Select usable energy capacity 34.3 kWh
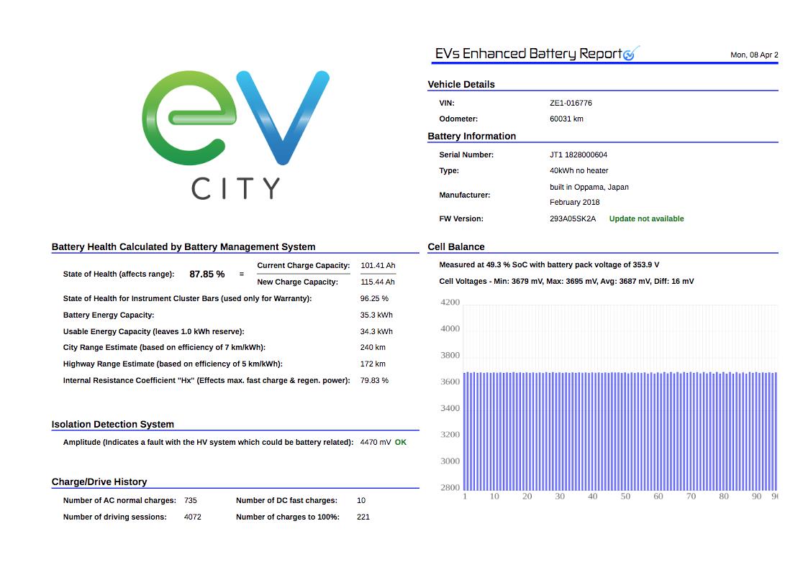This screenshot has width=803, height=567. click(x=376, y=331)
